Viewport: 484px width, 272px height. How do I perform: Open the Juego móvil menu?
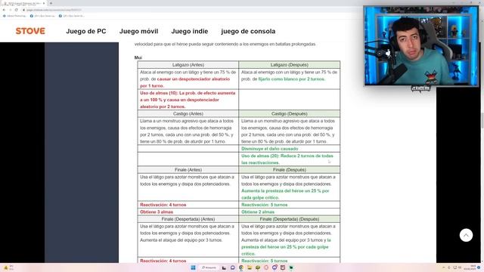(138, 31)
